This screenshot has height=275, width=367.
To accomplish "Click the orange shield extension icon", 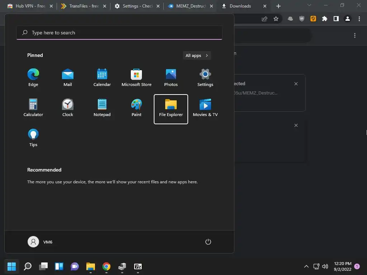I will click(x=313, y=19).
